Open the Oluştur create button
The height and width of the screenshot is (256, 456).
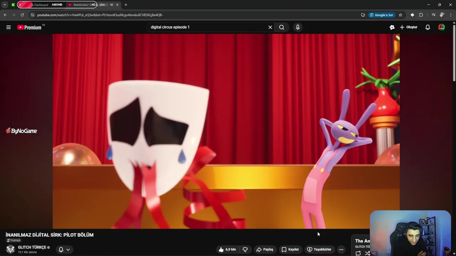click(x=408, y=27)
